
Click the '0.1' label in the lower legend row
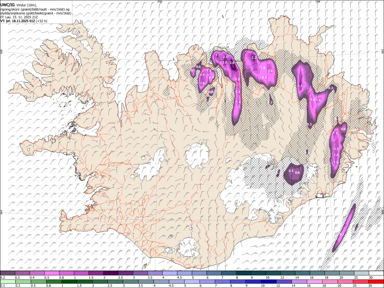2,286
